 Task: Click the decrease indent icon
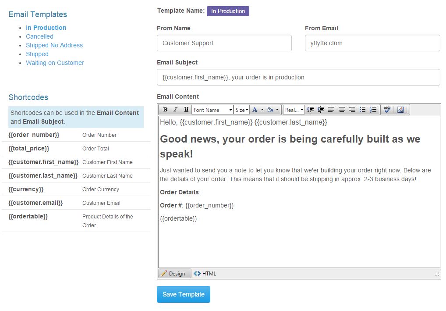320,109
